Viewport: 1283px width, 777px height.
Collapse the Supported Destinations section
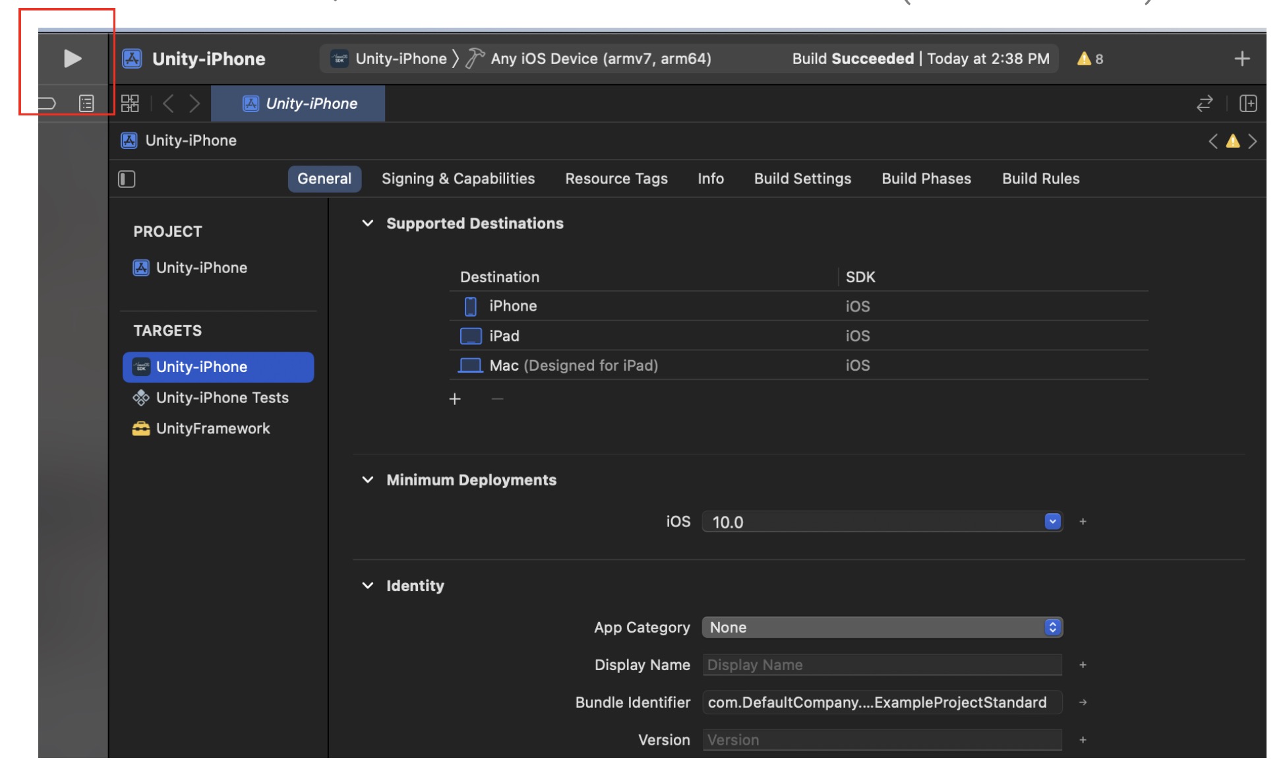367,223
